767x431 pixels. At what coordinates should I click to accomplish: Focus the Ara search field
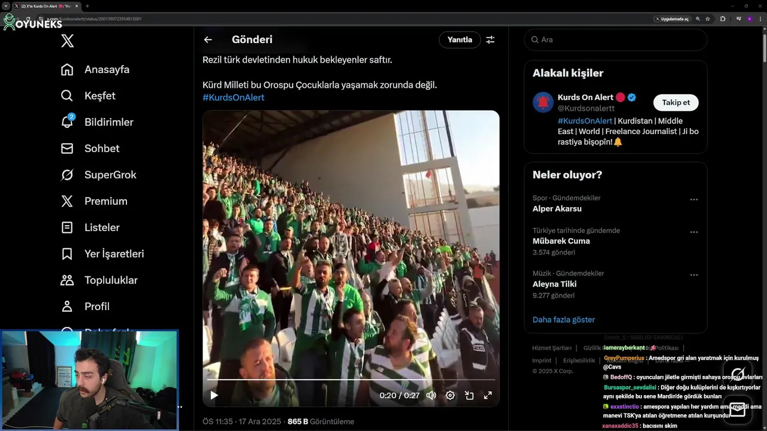click(x=615, y=40)
